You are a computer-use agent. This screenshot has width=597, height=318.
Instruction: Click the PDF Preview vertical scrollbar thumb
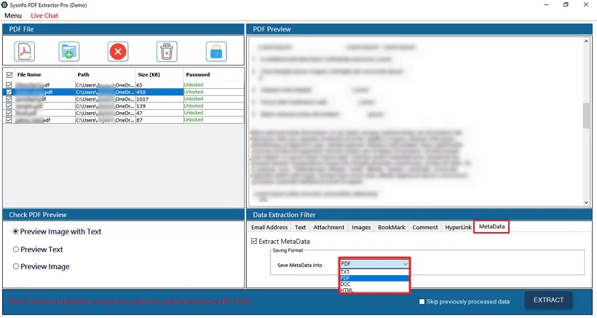(586, 116)
